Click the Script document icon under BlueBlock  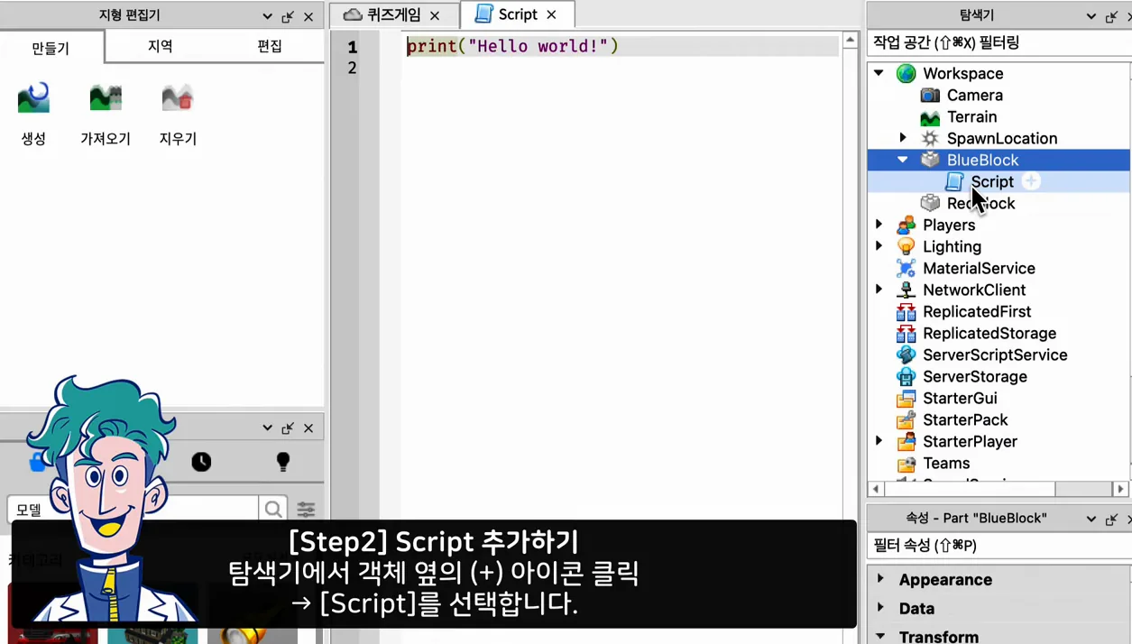954,181
